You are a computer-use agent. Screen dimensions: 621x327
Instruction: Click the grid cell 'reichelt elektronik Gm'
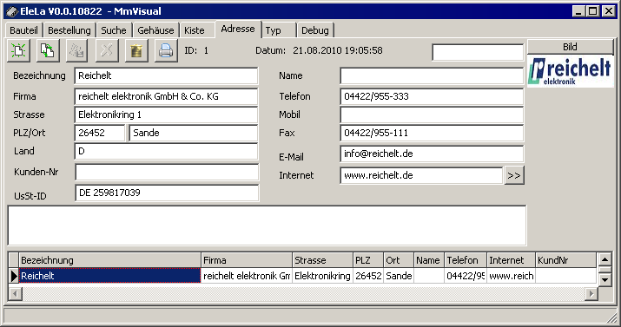point(247,276)
